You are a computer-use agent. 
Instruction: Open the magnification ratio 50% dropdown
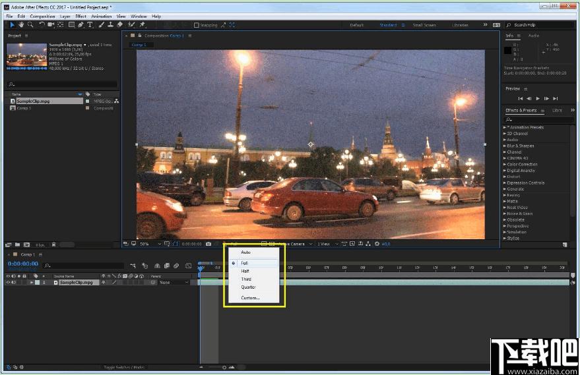pyautogui.click(x=150, y=245)
